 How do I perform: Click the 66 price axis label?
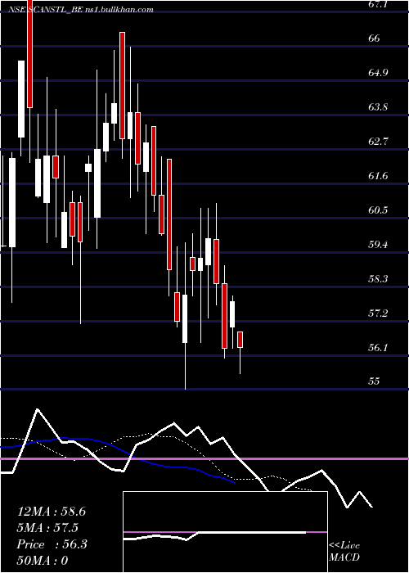[x=375, y=38]
